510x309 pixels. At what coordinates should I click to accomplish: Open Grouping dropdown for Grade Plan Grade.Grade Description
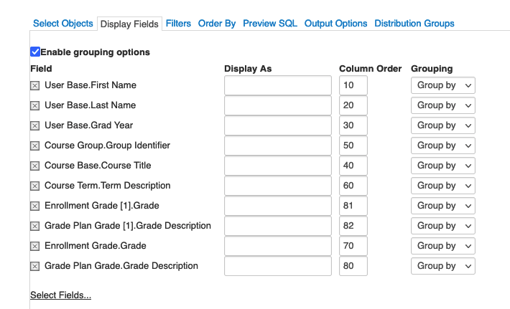(x=442, y=266)
